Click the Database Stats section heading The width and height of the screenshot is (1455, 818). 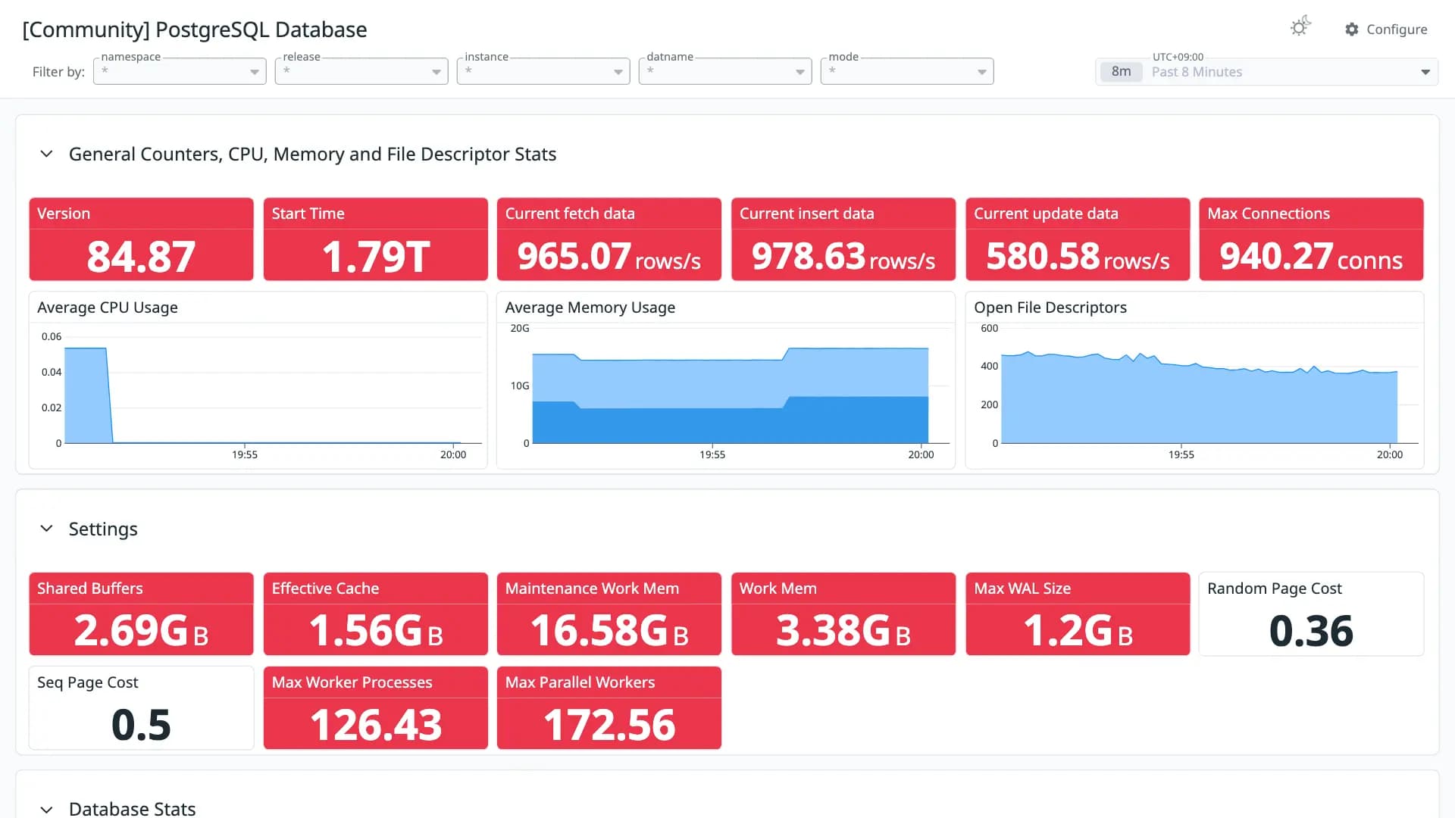click(x=132, y=809)
